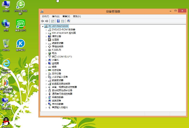Image resolution: width=189 pixels, height=128 pixels.
Task: Expand the 监视器 node arrow
Action: [x=46, y=64]
